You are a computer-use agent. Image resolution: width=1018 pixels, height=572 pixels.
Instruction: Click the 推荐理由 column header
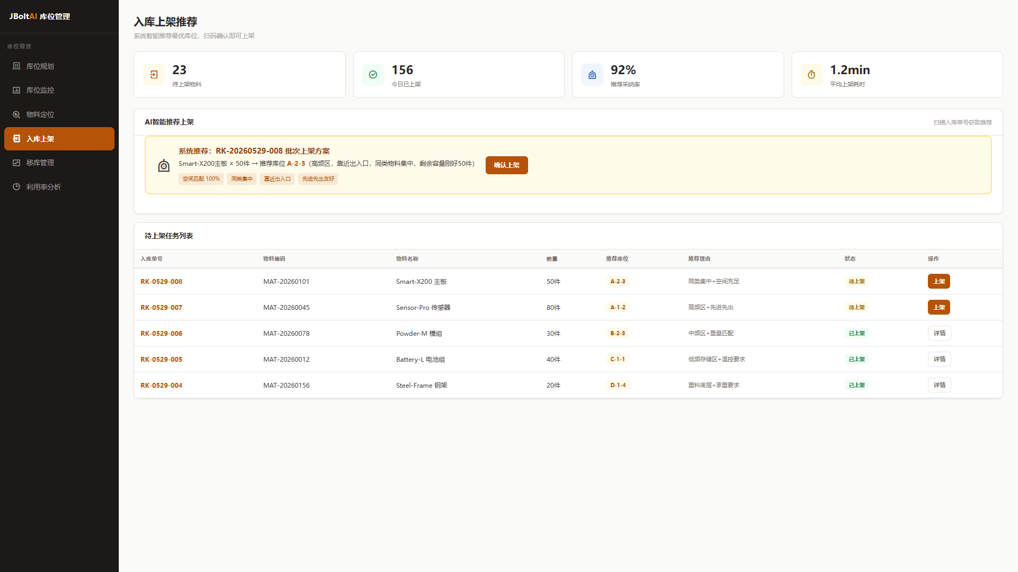tap(699, 259)
